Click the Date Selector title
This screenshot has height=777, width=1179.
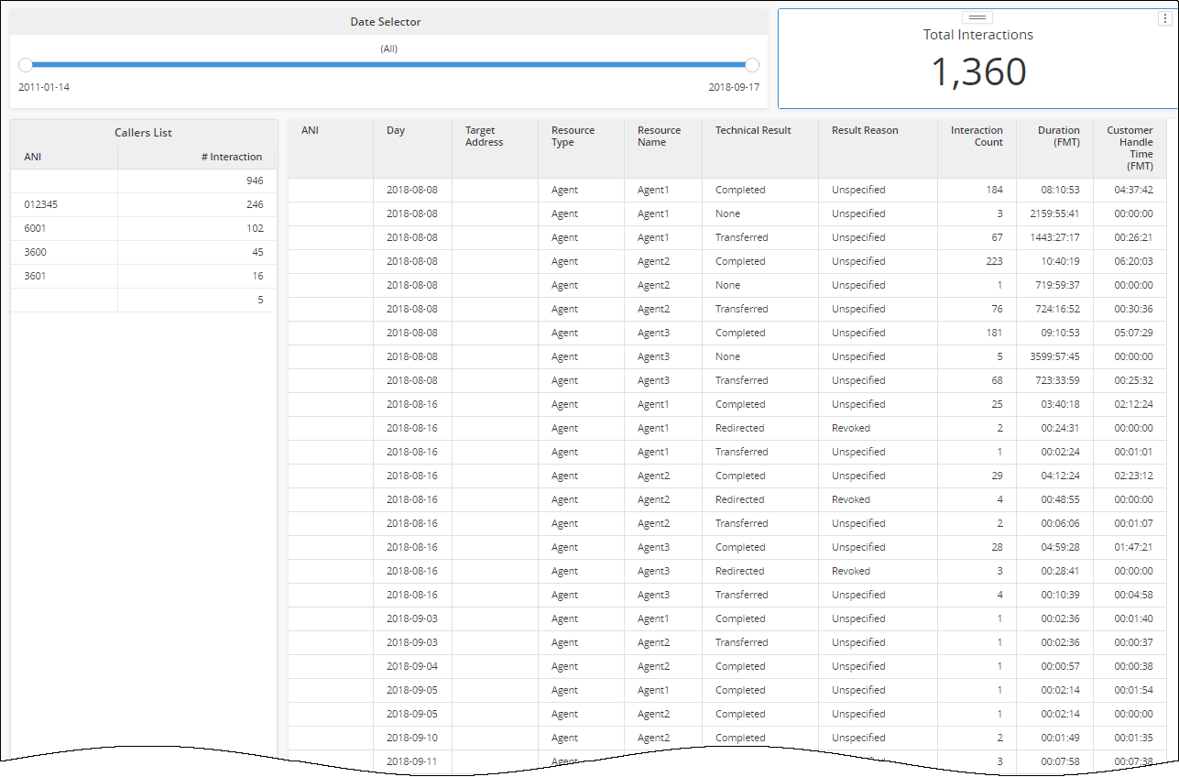(x=386, y=22)
